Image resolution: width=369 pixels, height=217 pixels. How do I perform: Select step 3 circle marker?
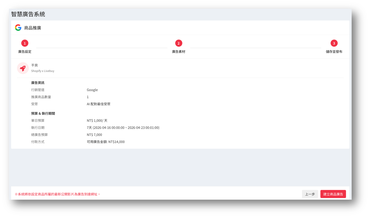334,43
